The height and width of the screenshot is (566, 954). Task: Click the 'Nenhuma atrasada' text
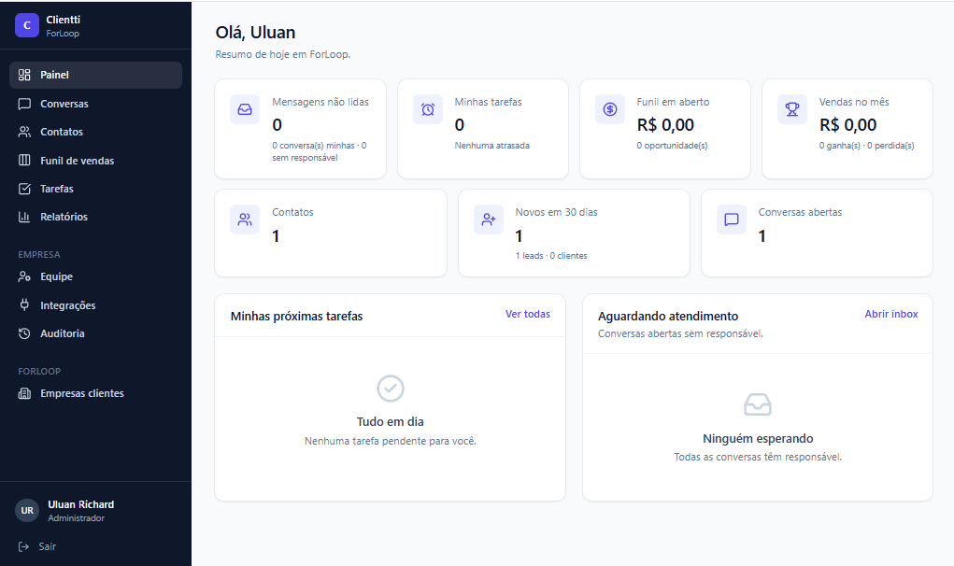492,146
